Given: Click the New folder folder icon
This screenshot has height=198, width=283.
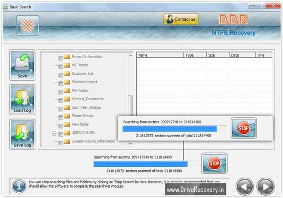Looking at the screenshot, I should (x=67, y=124).
